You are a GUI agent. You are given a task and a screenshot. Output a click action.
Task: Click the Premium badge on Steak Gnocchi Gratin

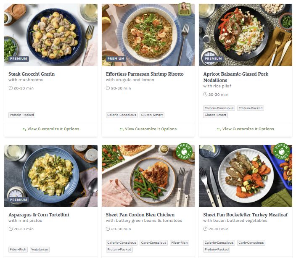point(18,59)
